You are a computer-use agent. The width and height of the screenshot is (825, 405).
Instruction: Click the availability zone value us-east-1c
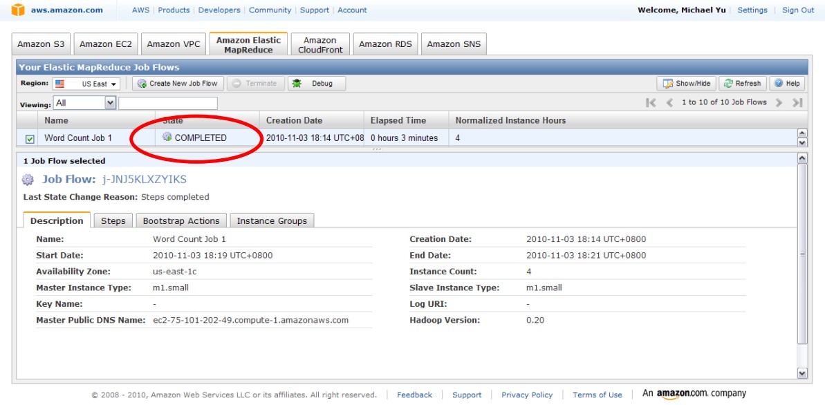pos(175,272)
